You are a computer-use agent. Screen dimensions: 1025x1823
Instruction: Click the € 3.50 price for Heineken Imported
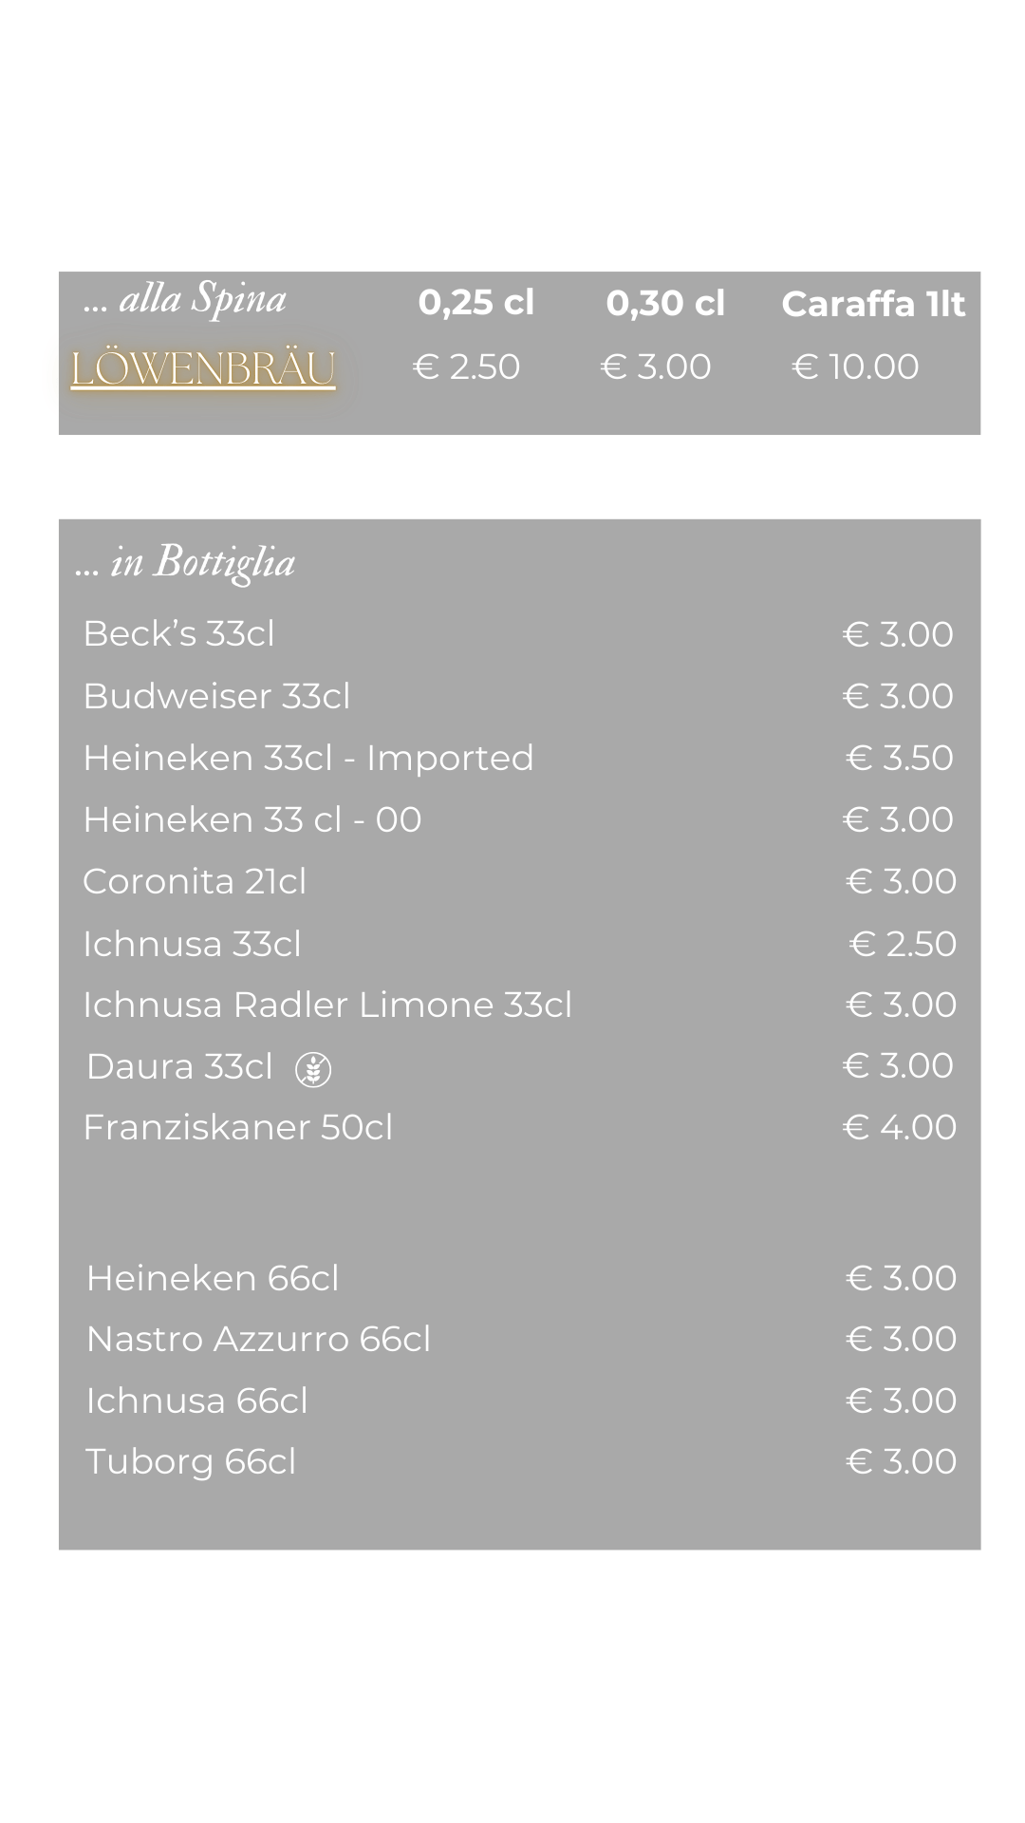coord(900,758)
